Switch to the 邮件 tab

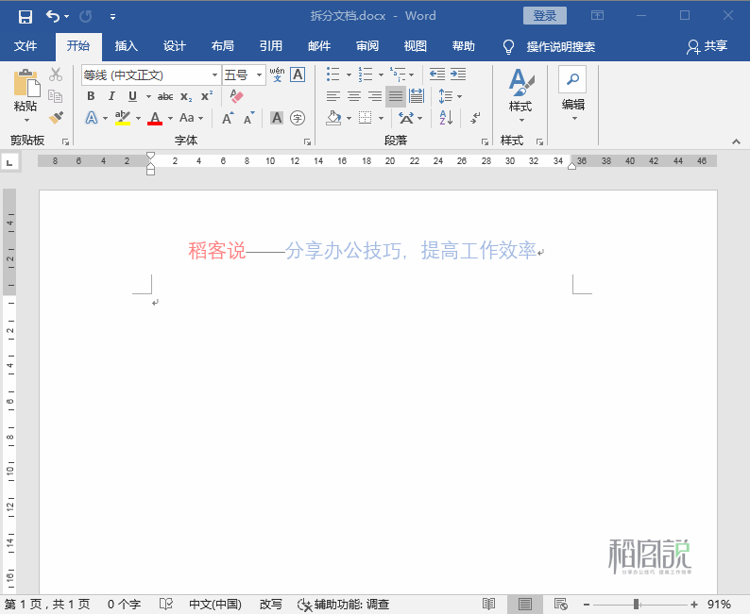pos(319,46)
